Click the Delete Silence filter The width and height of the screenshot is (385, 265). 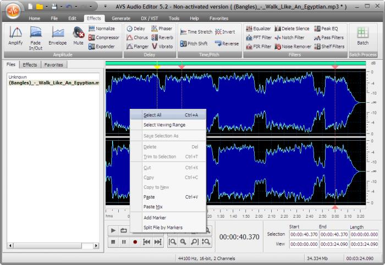point(292,29)
